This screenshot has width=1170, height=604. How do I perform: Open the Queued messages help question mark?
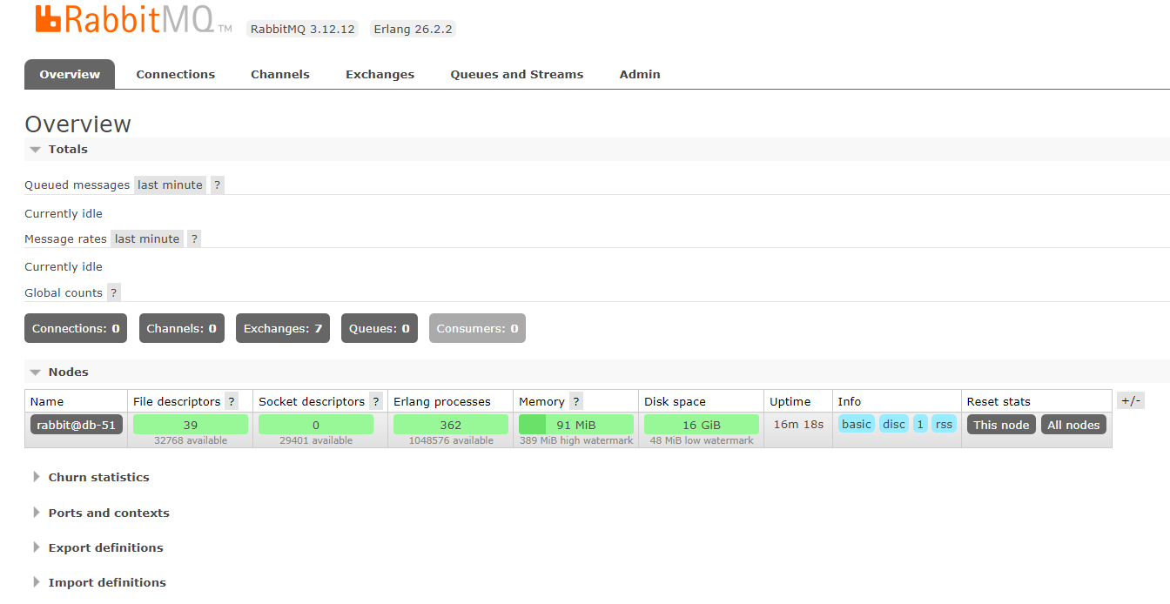point(218,185)
